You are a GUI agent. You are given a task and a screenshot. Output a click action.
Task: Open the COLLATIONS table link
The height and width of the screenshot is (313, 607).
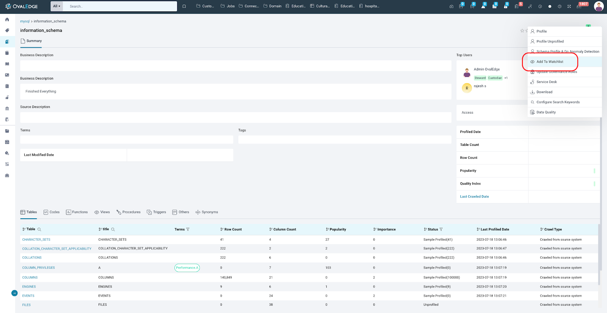(x=32, y=258)
